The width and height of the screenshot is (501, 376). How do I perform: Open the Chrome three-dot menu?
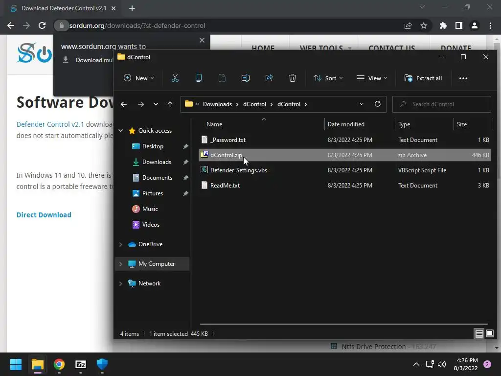click(490, 25)
